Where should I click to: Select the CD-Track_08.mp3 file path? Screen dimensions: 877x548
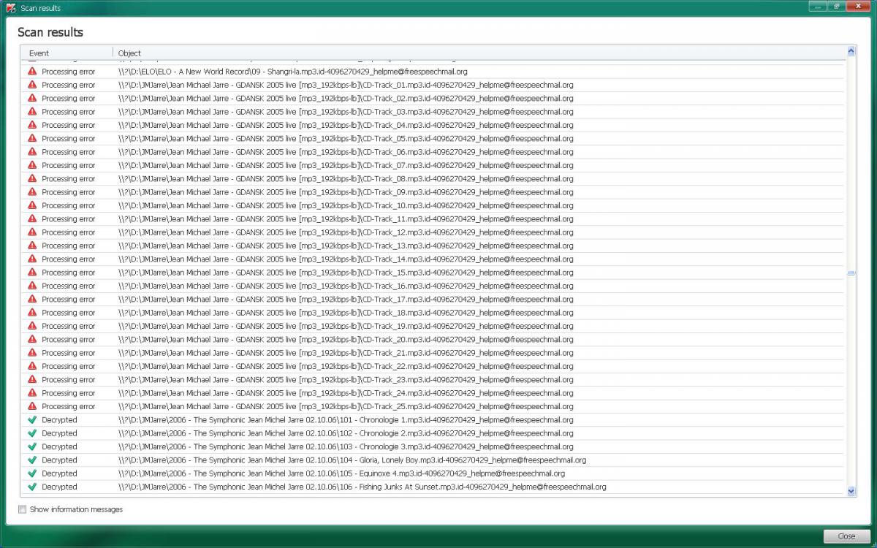(x=346, y=178)
